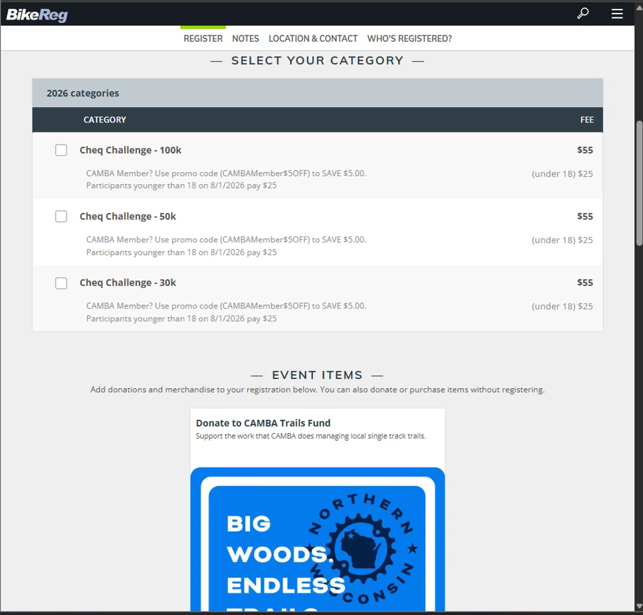
Task: Click the Cheq Challenge - 30k label
Action: [128, 283]
